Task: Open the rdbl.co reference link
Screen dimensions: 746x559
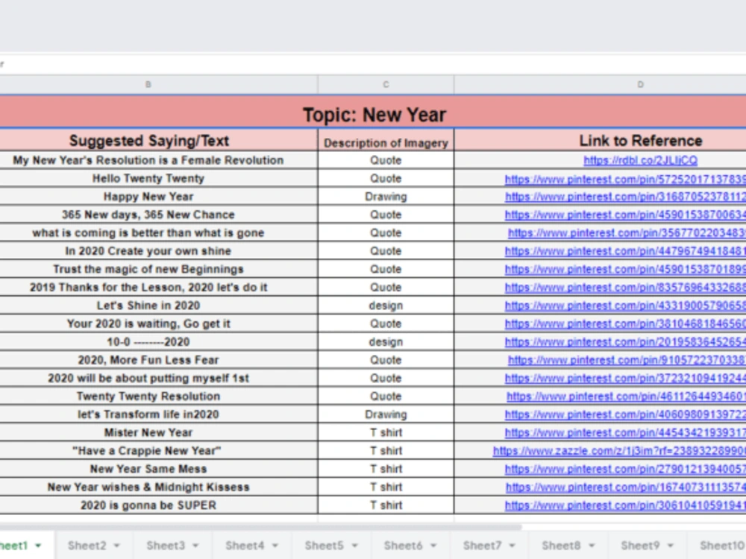Action: coord(640,161)
